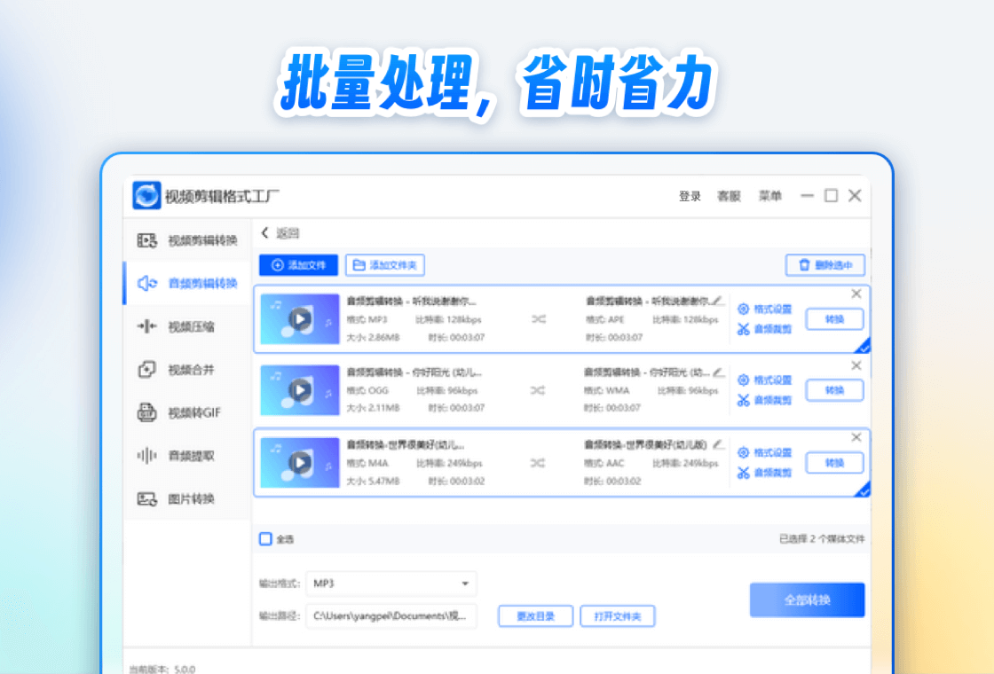The image size is (994, 674).
Task: Remove the OGG file row with X
Action: click(856, 365)
